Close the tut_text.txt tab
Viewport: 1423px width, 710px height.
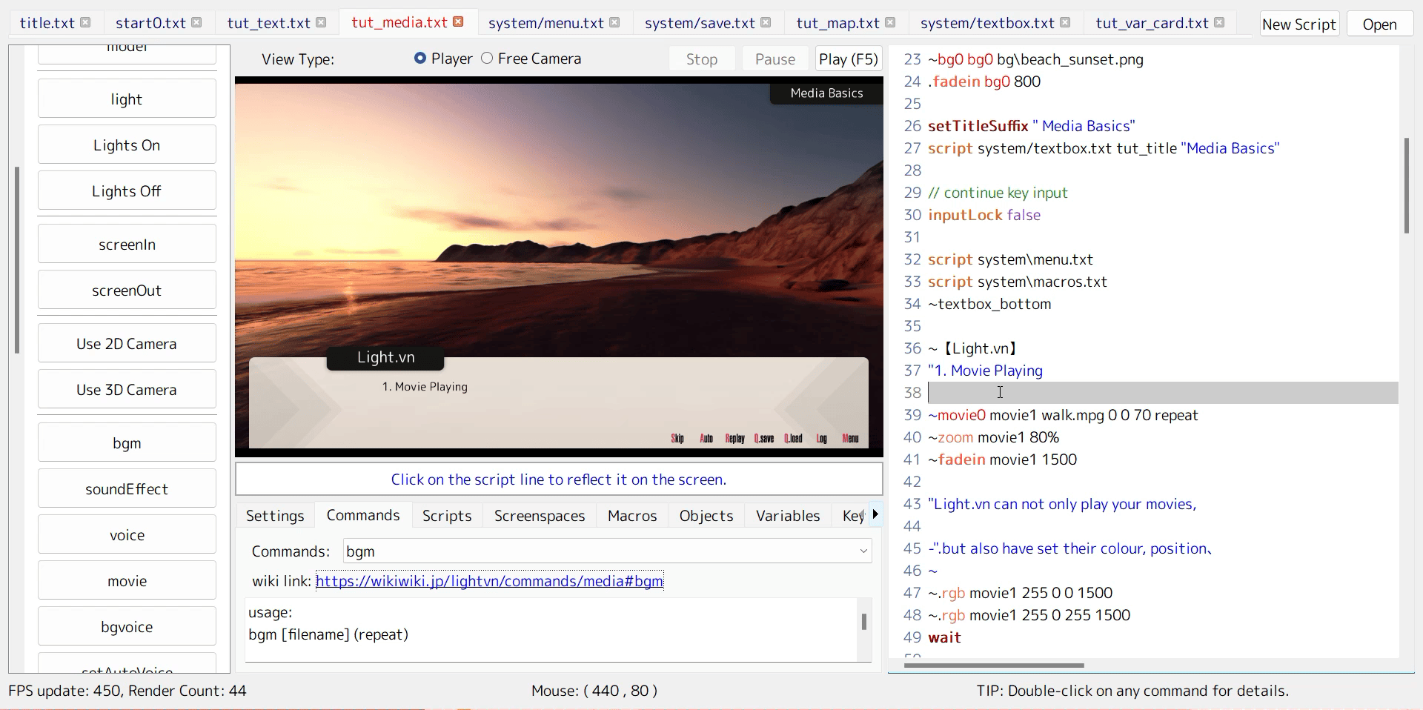pos(321,22)
